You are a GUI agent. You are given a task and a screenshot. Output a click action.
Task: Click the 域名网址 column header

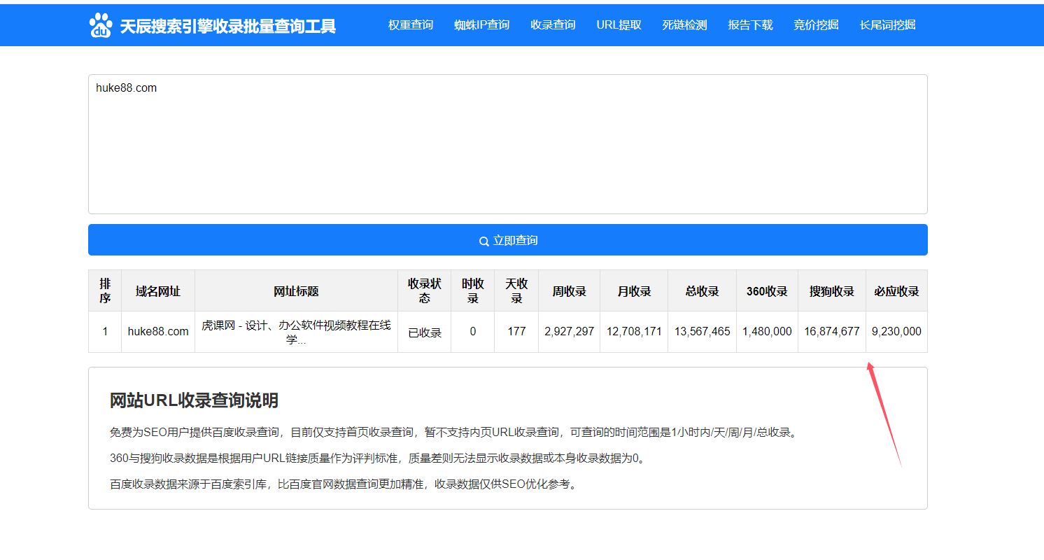tap(158, 290)
